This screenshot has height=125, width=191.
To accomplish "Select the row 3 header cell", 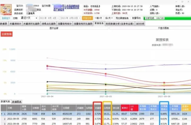I will point(4,123).
